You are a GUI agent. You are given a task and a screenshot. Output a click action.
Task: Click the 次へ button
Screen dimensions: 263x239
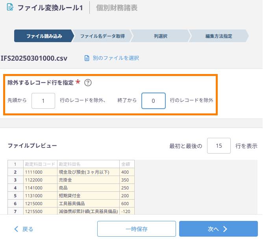tap(219, 229)
